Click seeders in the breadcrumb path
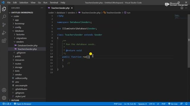This screenshot has width=190, height=106. pyautogui.click(x=71, y=13)
